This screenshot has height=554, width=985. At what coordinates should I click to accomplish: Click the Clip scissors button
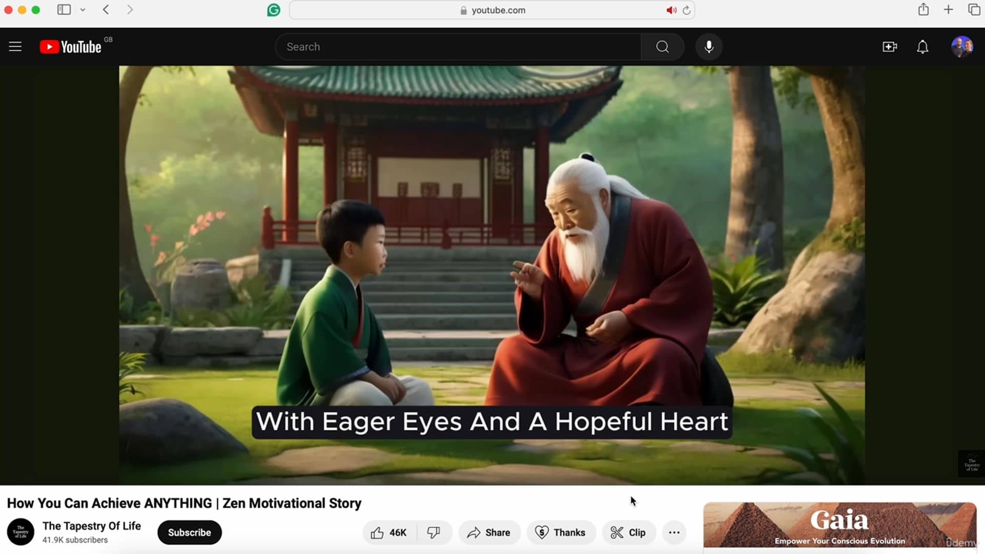tap(628, 532)
